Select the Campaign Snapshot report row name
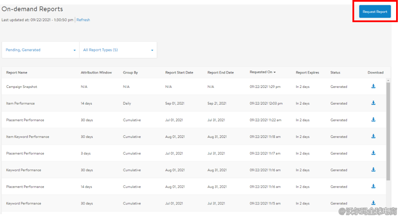The height and width of the screenshot is (218, 402). click(x=21, y=87)
